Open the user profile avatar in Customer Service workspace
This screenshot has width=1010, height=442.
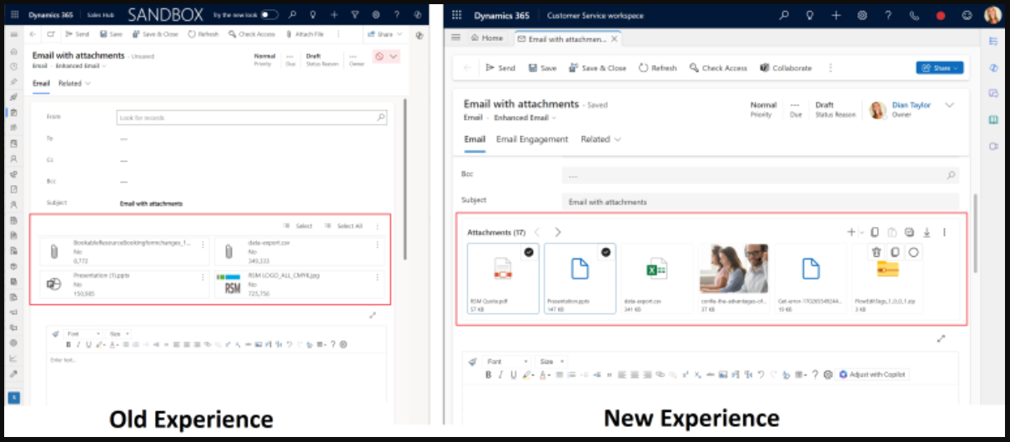992,15
